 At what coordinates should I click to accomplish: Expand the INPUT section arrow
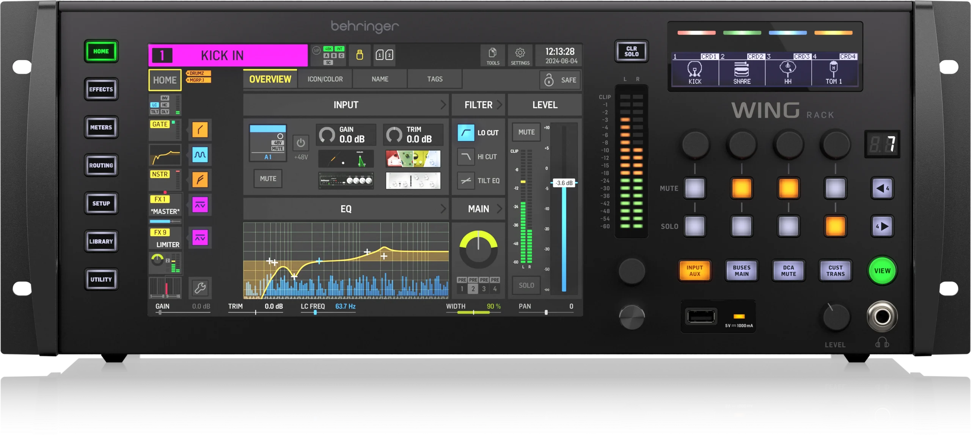point(443,105)
